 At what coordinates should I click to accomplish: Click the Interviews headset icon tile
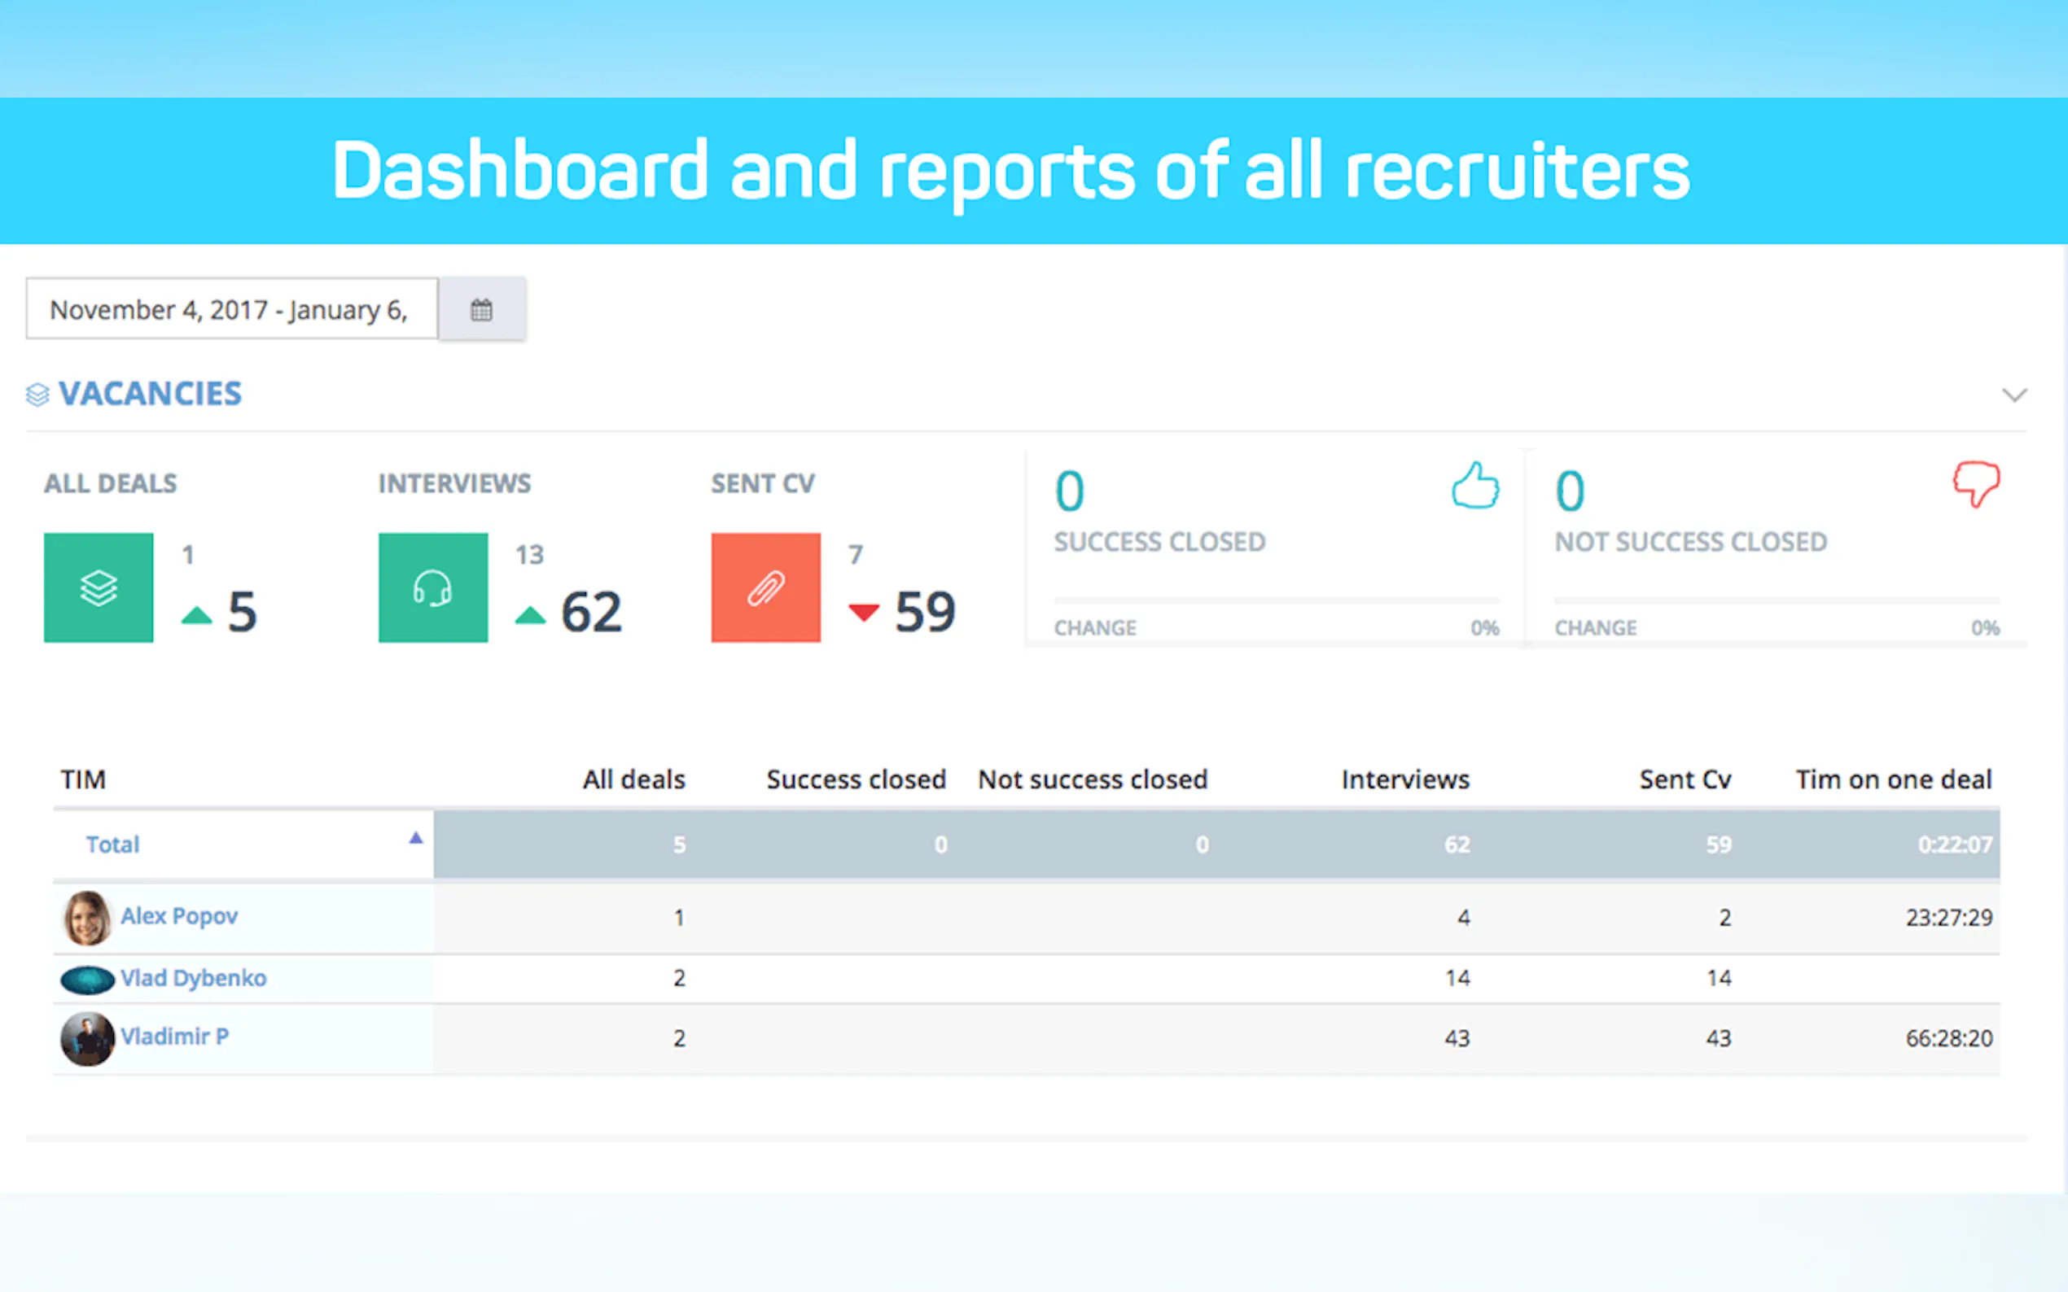coord(432,588)
